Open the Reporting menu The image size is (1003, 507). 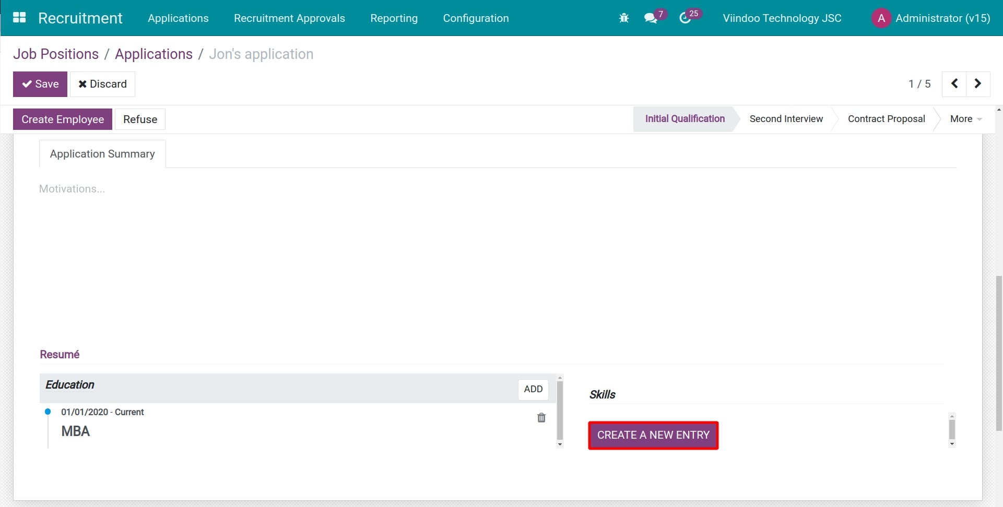coord(394,18)
